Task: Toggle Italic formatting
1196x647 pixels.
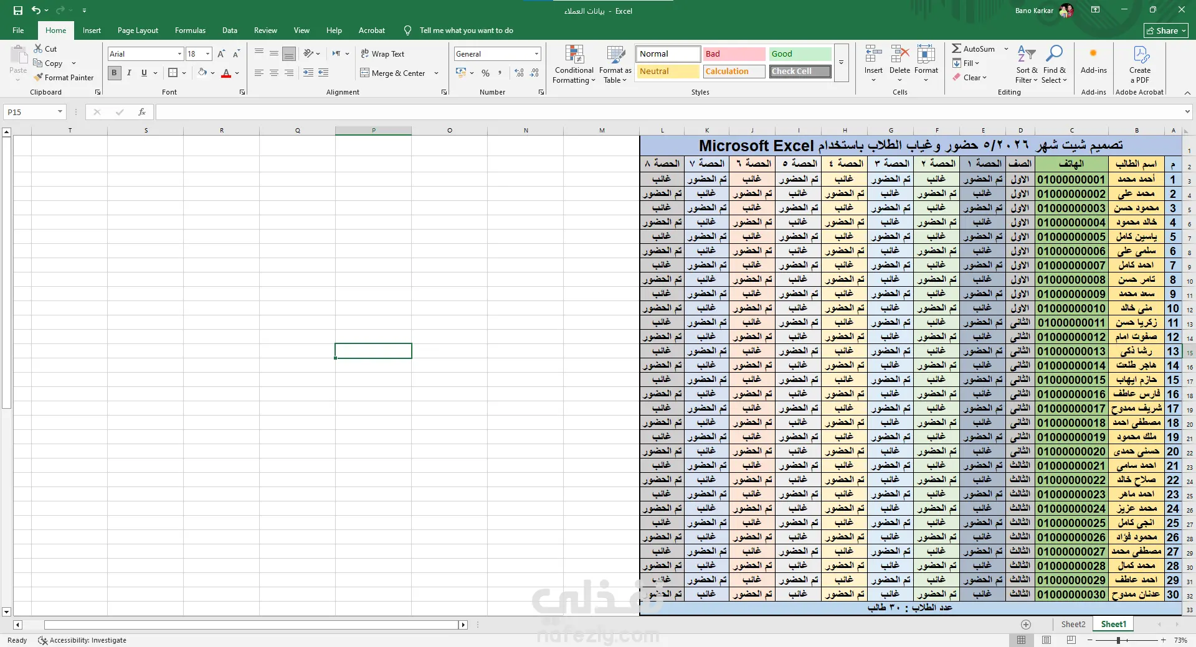Action: [129, 73]
